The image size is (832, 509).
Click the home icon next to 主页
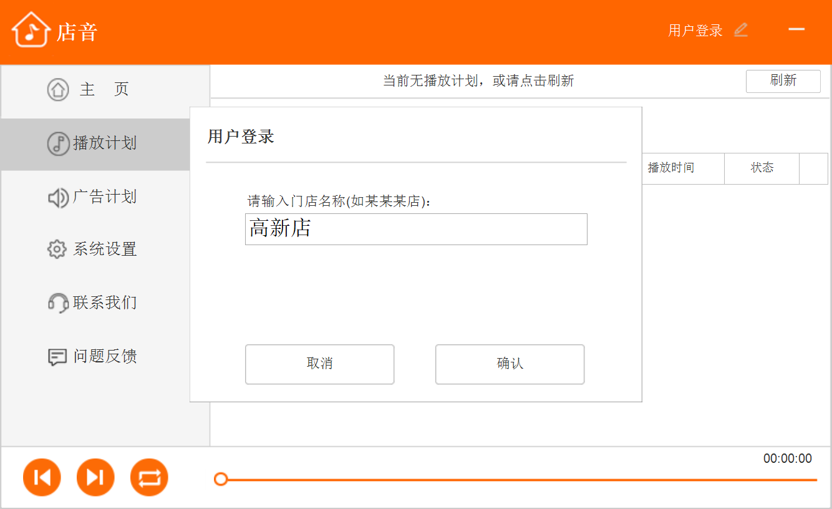[58, 89]
